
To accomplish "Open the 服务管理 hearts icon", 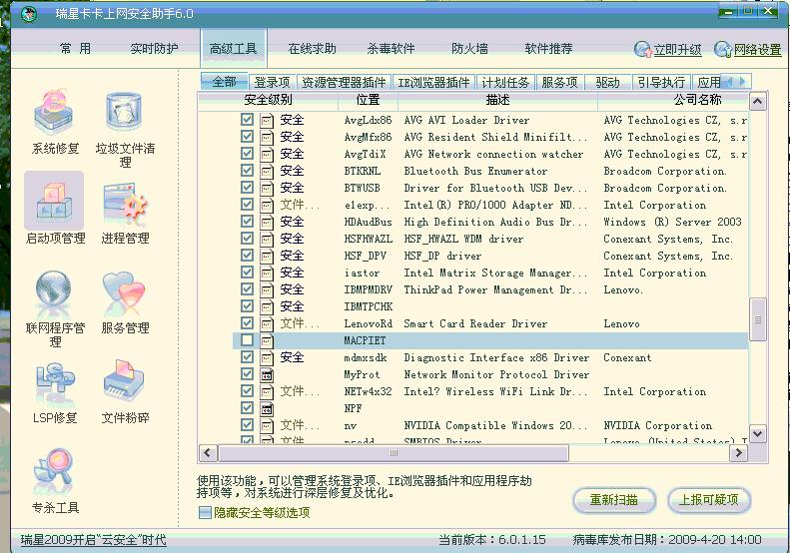I will [124, 293].
